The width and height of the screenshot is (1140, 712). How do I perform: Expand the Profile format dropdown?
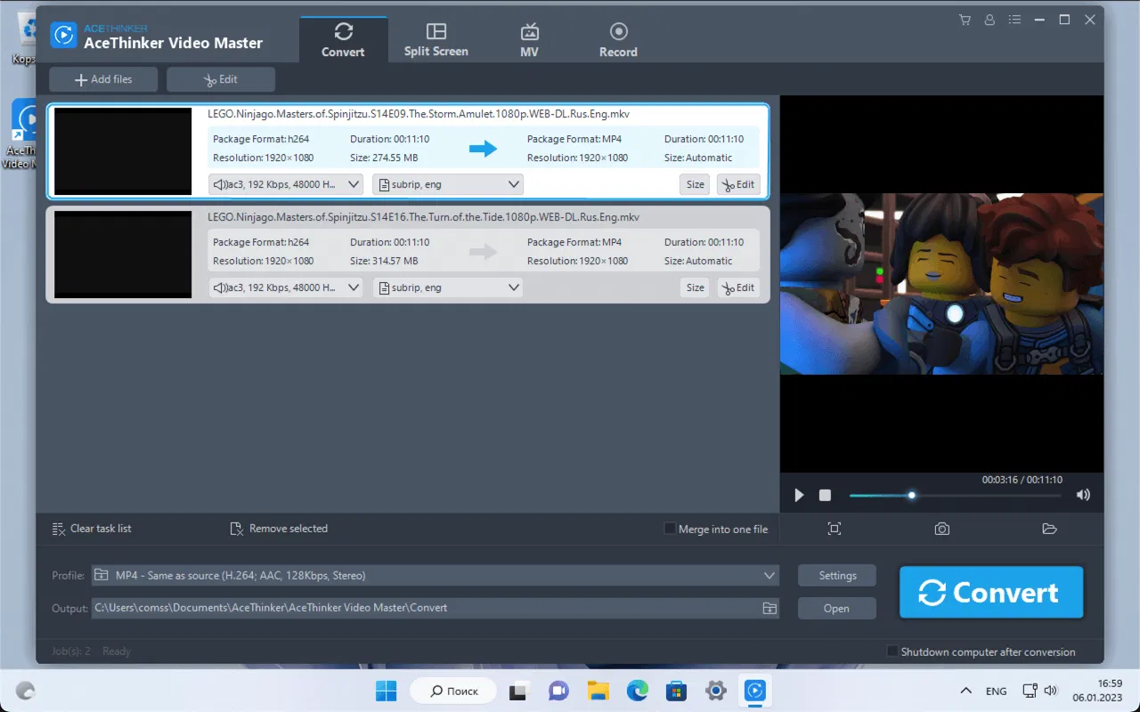coord(769,576)
